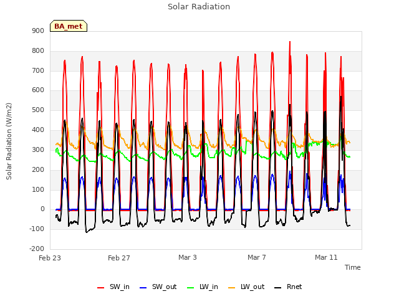Click the Solar Radiation (W/m2) y-axis title
Image resolution: width=399 pixels, height=299 pixels.
click(x=9, y=141)
